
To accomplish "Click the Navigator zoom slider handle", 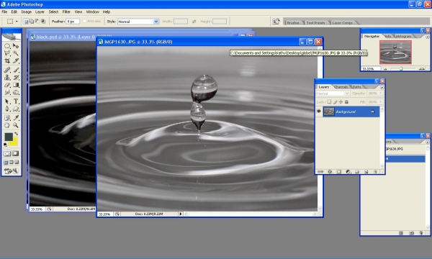I will pos(401,69).
